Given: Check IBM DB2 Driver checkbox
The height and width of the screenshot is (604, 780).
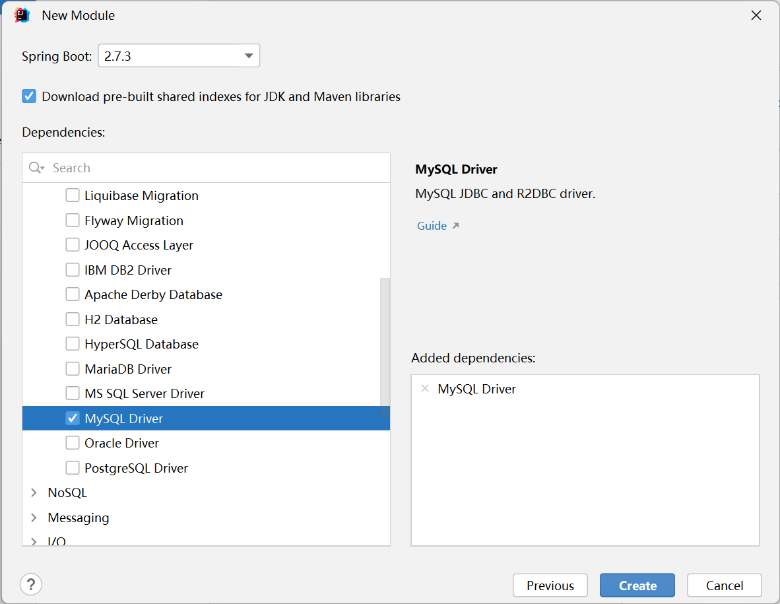Looking at the screenshot, I should [x=73, y=270].
